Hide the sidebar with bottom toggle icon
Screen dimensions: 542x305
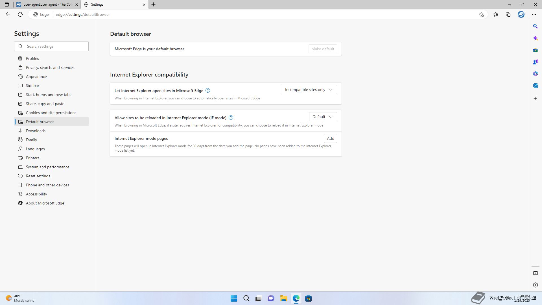(x=535, y=273)
